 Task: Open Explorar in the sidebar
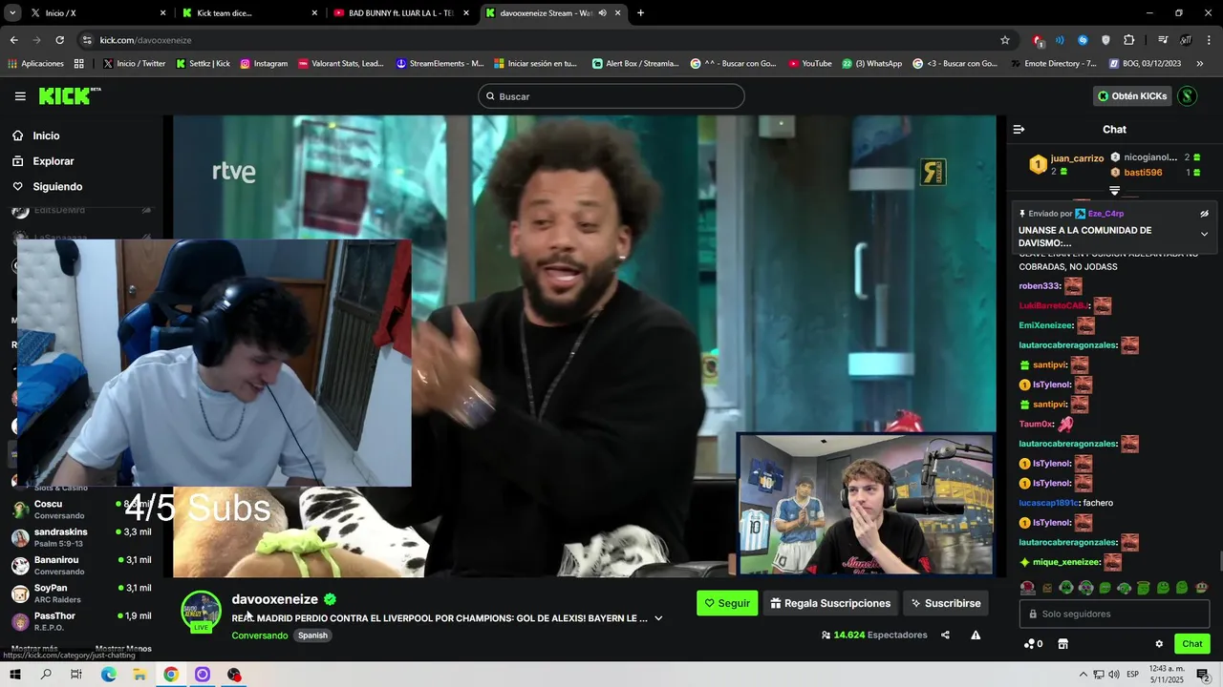53,161
